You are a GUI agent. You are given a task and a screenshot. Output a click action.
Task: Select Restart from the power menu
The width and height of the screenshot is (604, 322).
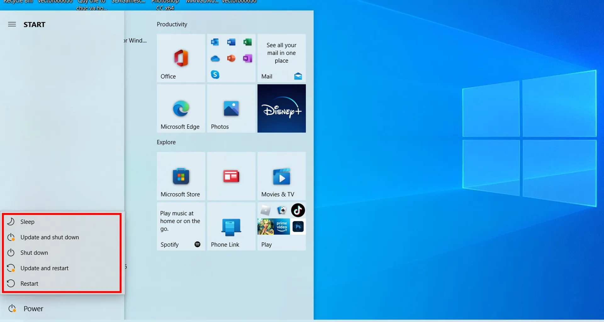click(62, 283)
